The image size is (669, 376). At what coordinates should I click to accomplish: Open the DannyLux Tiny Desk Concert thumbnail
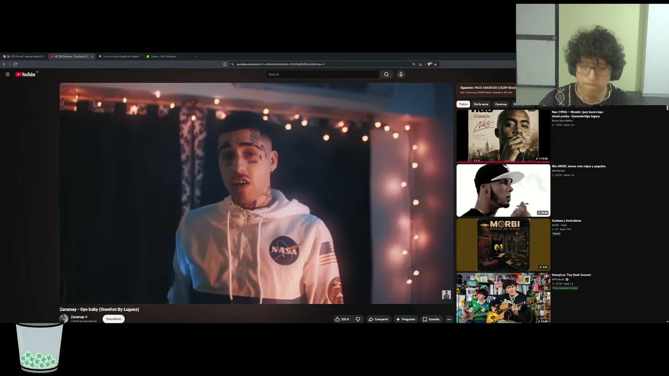pyautogui.click(x=503, y=298)
